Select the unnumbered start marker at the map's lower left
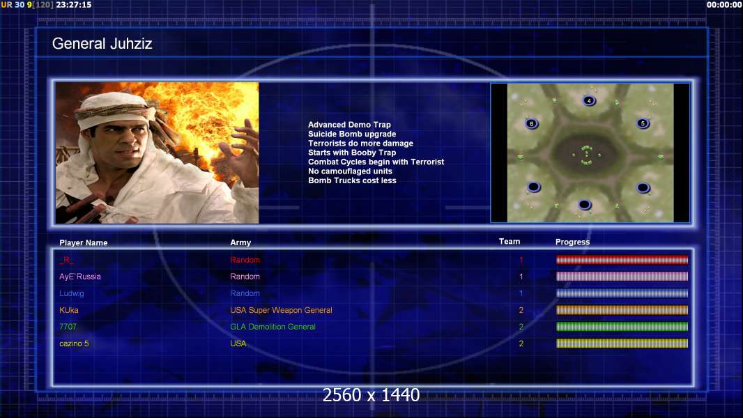 tap(534, 187)
